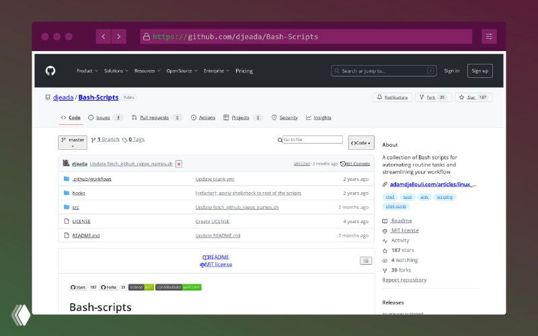Click the Forks 39 badge
The height and width of the screenshot is (336, 538).
(113, 288)
